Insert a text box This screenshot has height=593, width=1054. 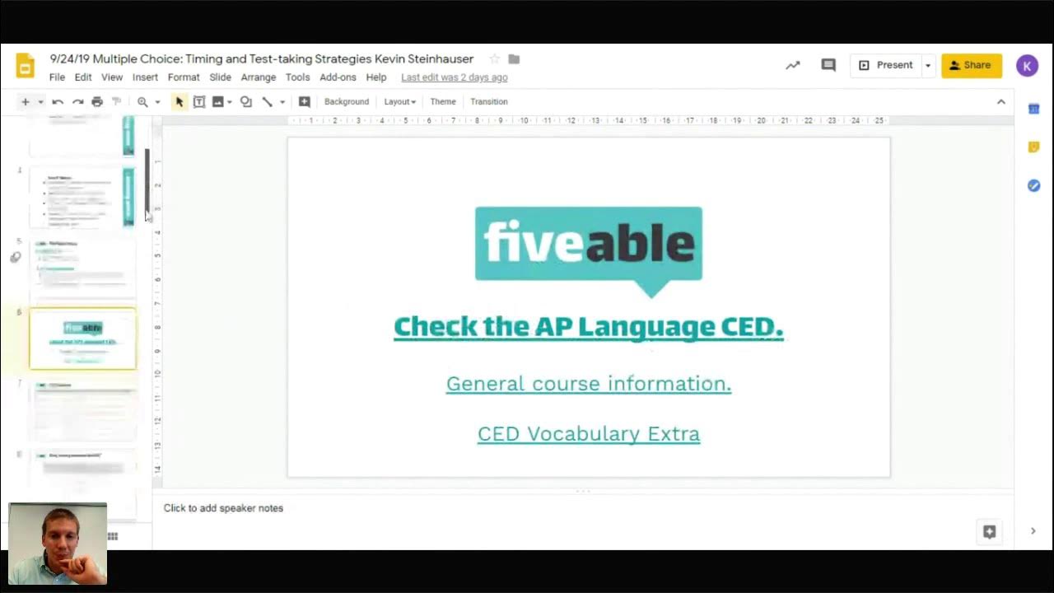tap(198, 102)
